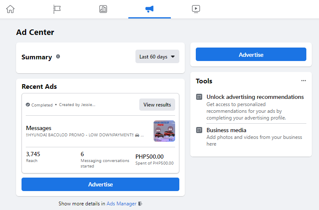Click the Unlock advertising recommendations list icon

[199, 97]
